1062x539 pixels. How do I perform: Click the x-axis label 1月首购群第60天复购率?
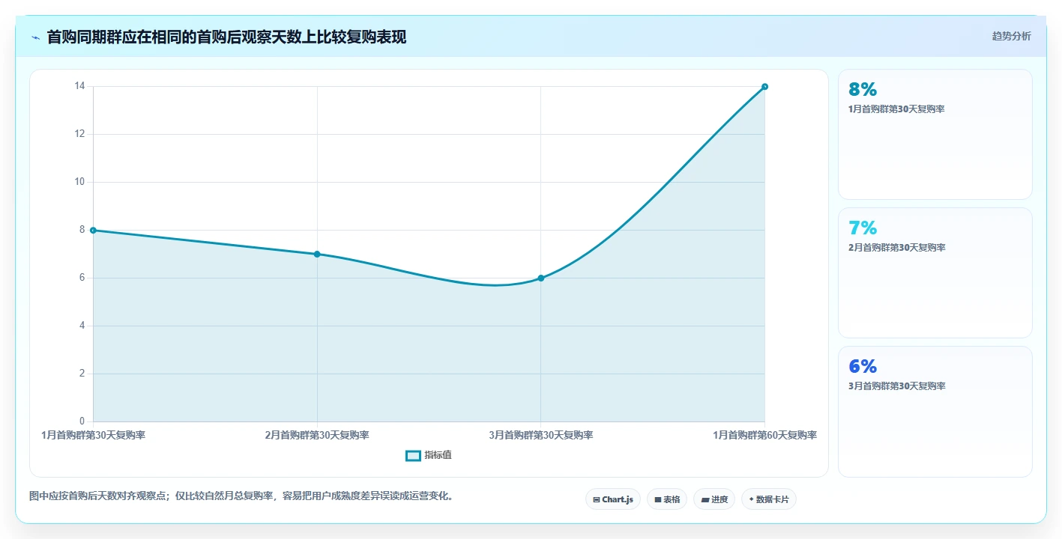coord(764,435)
